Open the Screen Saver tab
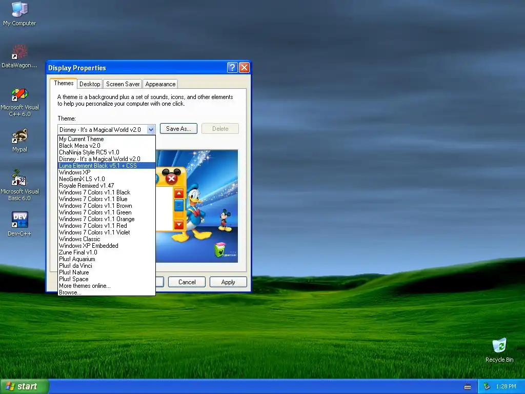The width and height of the screenshot is (525, 394). (x=123, y=84)
